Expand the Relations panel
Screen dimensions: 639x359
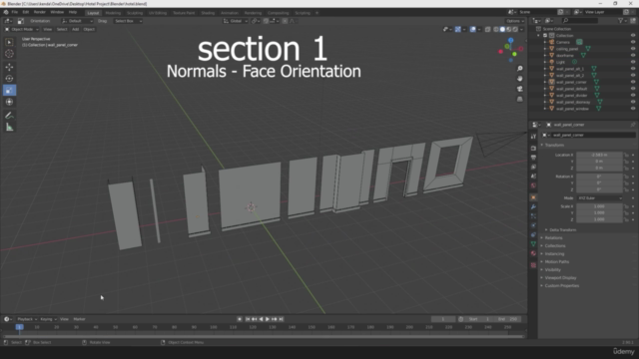pyautogui.click(x=553, y=237)
